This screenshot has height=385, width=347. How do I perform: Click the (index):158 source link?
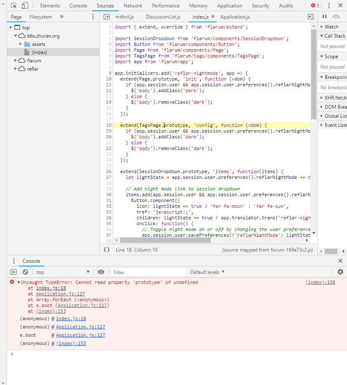[x=320, y=282]
